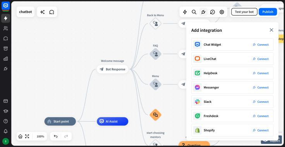Click the Shopify logo icon
The image size is (285, 147).
[197, 130]
